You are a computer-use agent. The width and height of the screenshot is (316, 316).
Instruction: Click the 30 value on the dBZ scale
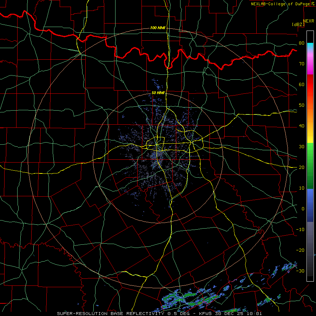302,147
